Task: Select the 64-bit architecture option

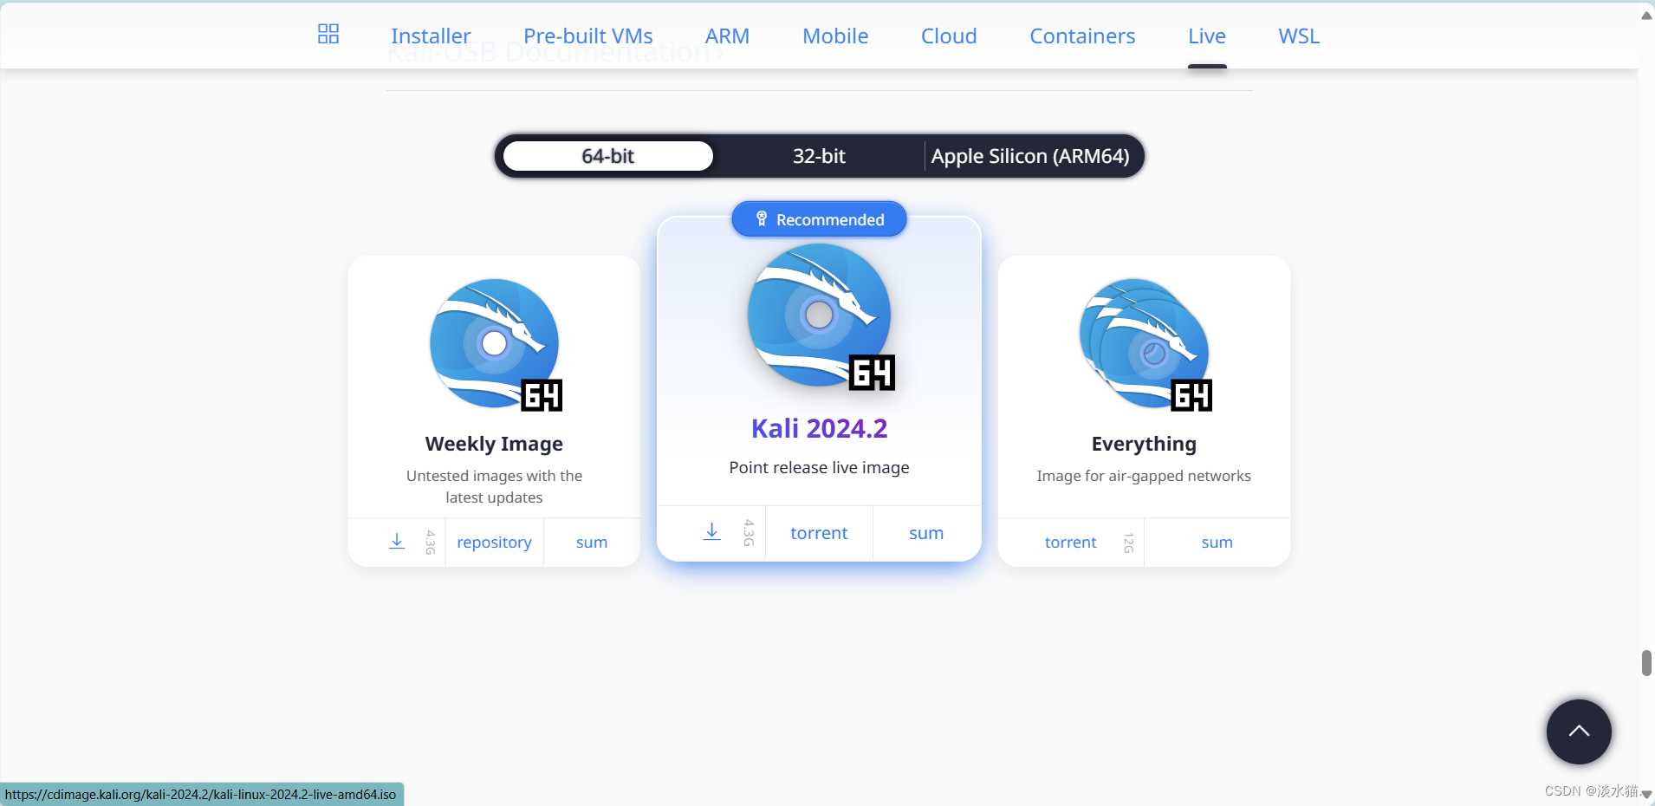Action: (x=608, y=156)
